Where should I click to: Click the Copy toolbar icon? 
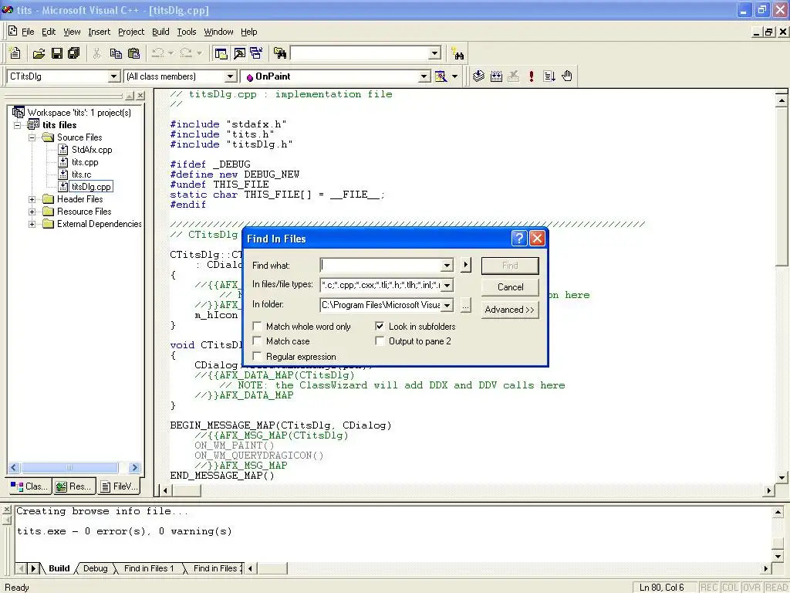[116, 53]
